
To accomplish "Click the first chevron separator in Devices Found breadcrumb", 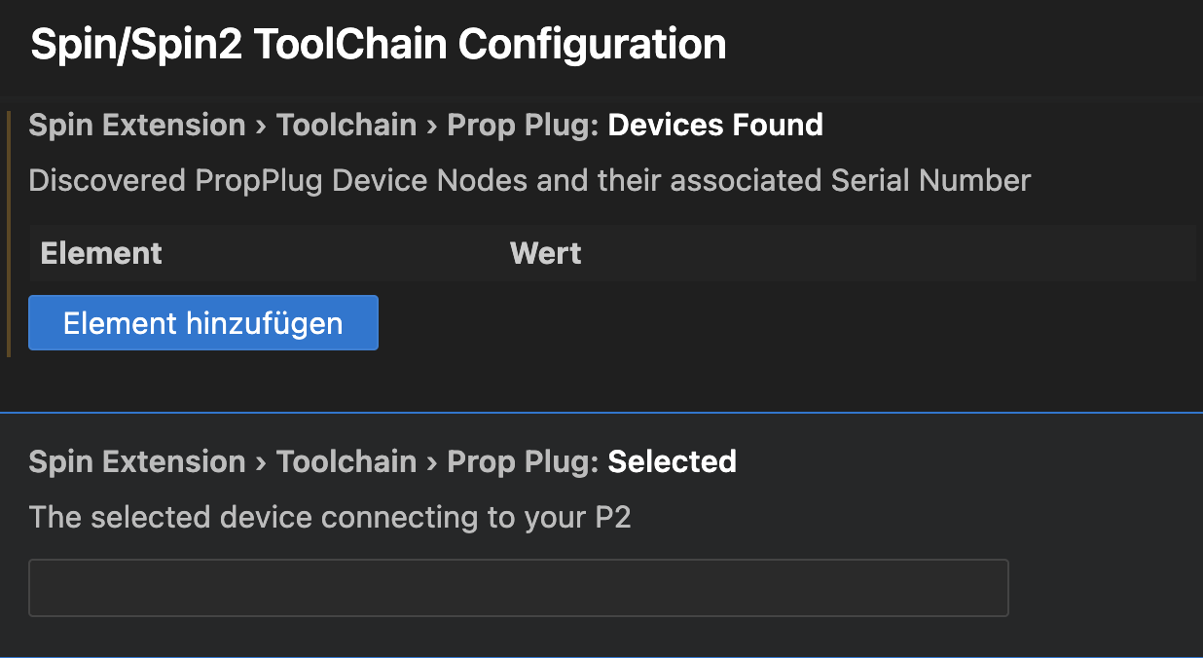I will [x=261, y=126].
